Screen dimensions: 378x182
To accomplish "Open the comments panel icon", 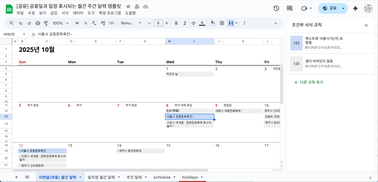I will pyautogui.click(x=289, y=8).
